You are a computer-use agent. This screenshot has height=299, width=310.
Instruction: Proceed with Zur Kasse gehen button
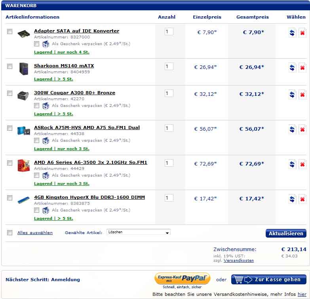[269, 280]
